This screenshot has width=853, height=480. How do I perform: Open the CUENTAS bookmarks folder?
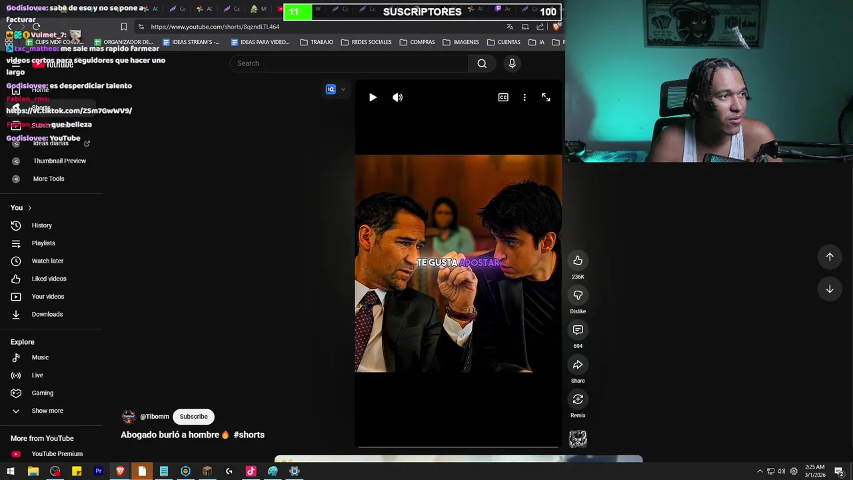coord(504,42)
